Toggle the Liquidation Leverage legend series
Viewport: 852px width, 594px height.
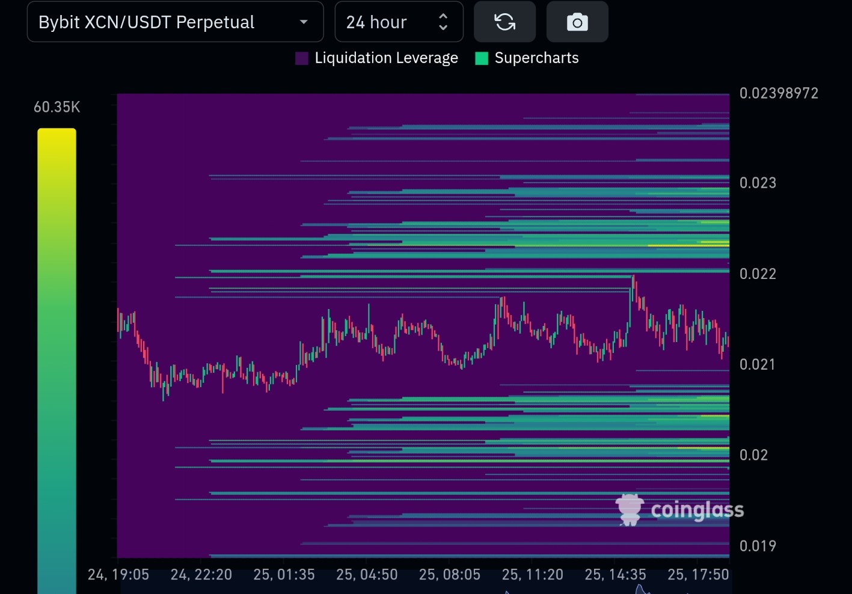point(377,58)
